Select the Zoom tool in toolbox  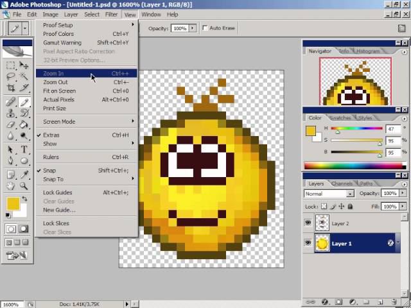(x=24, y=186)
